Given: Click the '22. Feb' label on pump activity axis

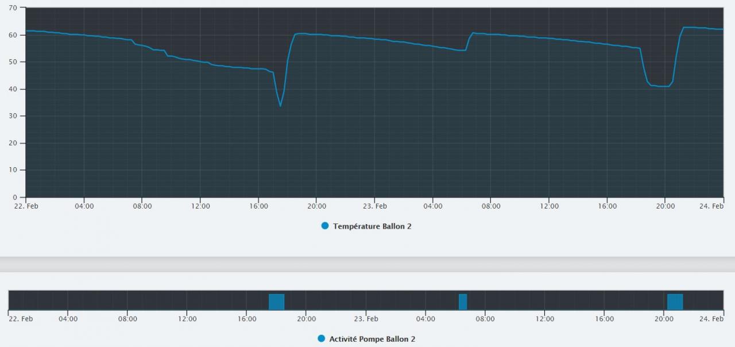Looking at the screenshot, I should (21, 319).
